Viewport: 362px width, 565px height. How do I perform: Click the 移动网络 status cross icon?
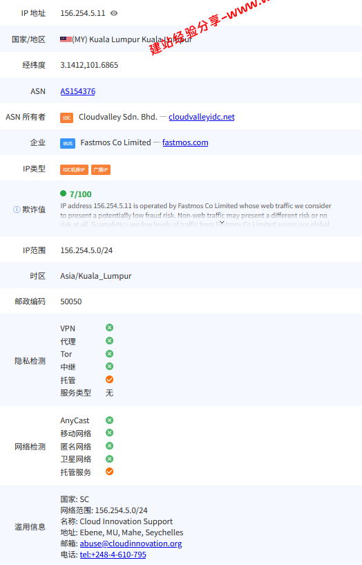click(109, 433)
